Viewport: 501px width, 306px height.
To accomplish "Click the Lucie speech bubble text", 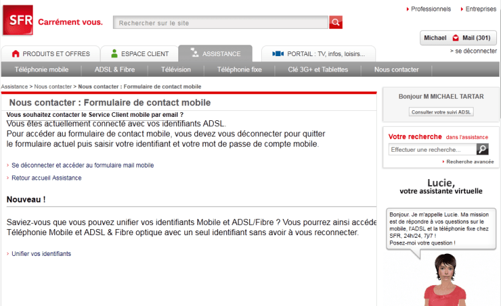I will (x=439, y=228).
